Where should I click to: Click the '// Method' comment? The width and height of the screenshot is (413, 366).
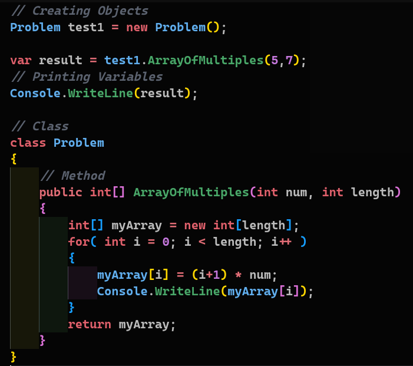(x=73, y=176)
